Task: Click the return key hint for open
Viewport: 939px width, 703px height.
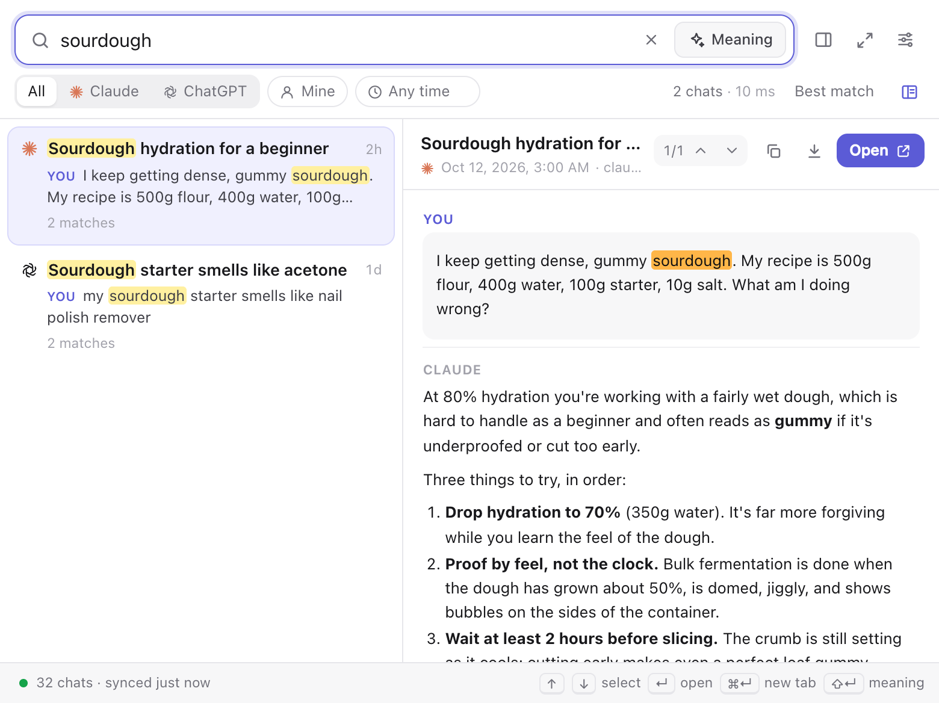Action: click(661, 683)
